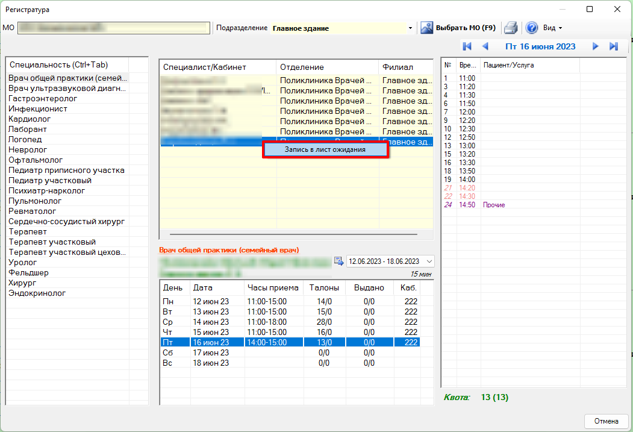Click the Часы приема column header

tap(273, 287)
